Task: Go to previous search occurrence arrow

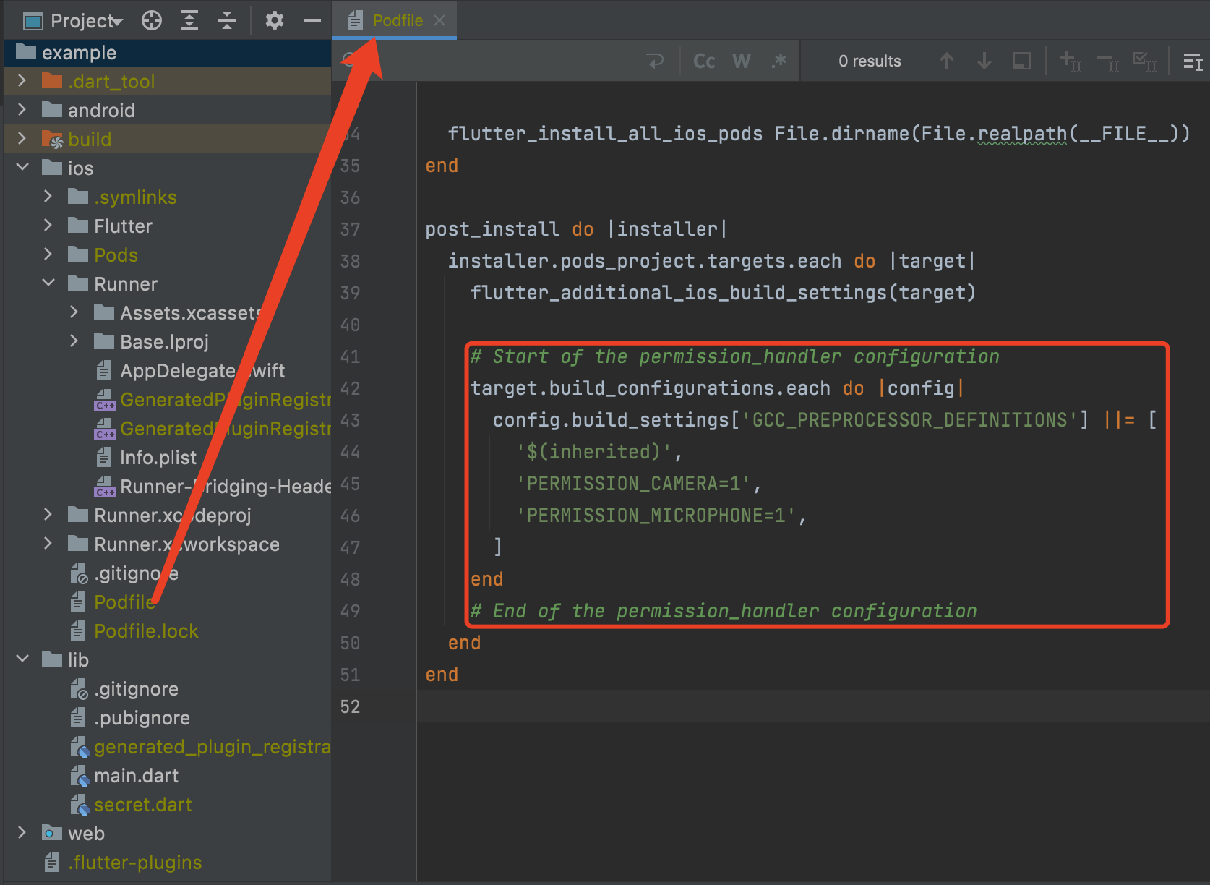Action: 946,61
